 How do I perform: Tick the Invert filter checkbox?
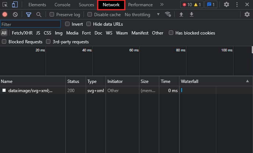coord(67,24)
